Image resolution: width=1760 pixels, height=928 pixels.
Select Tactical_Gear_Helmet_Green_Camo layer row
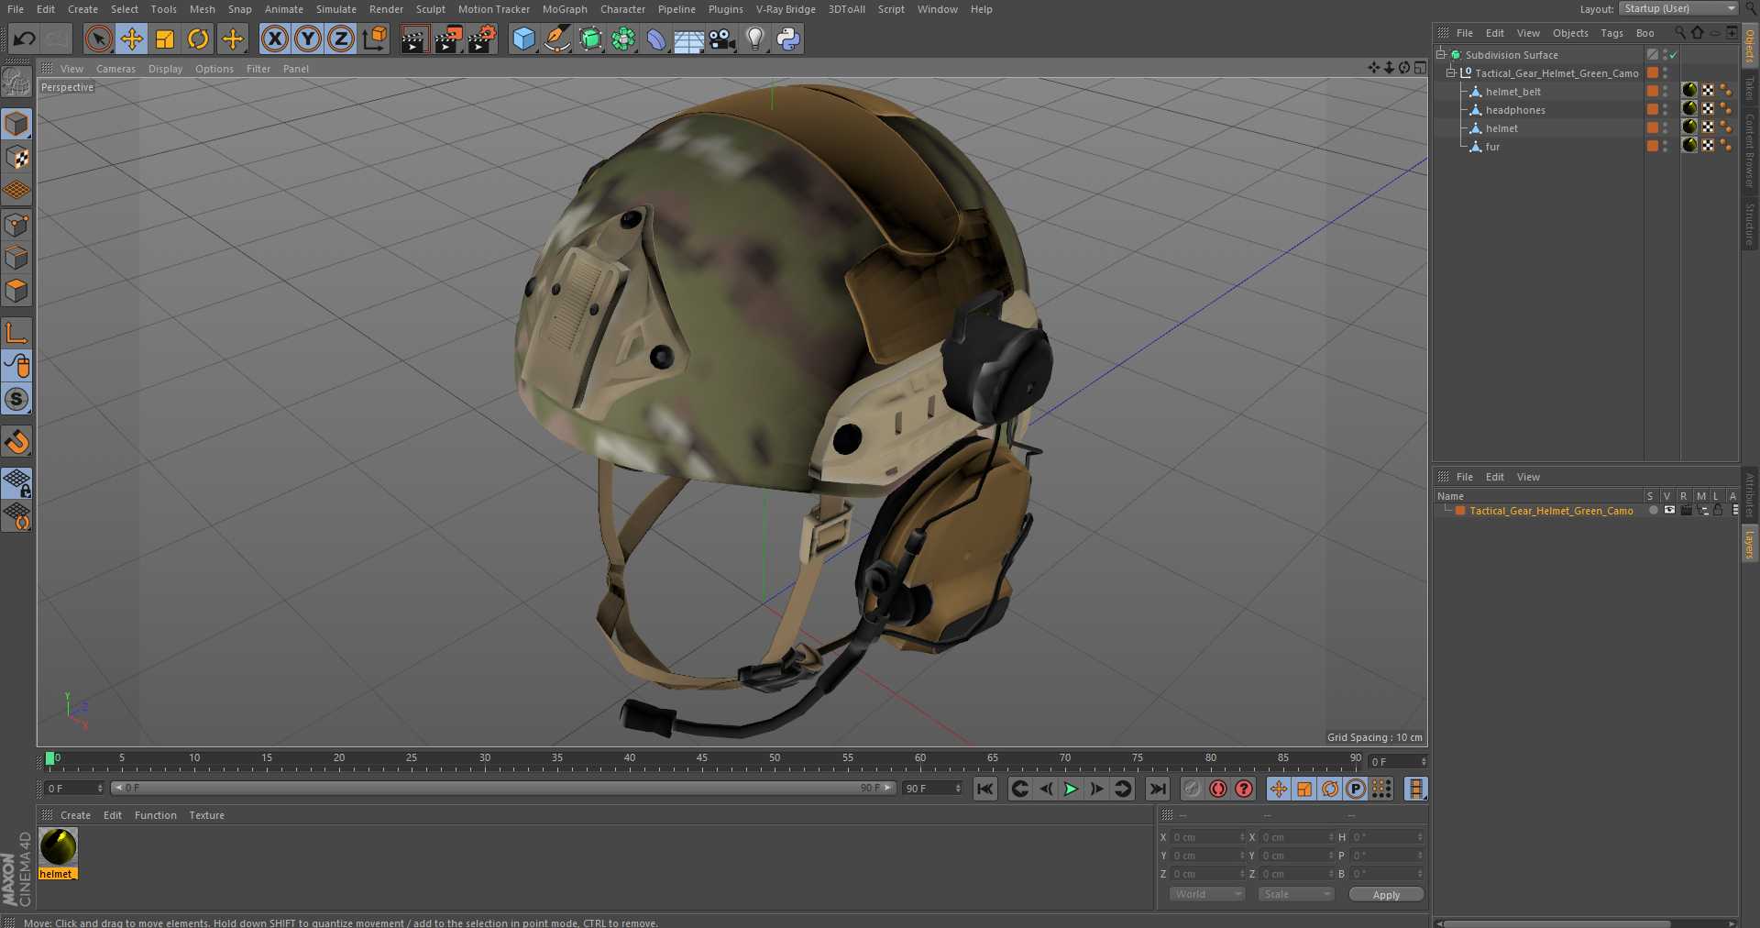click(x=1551, y=511)
